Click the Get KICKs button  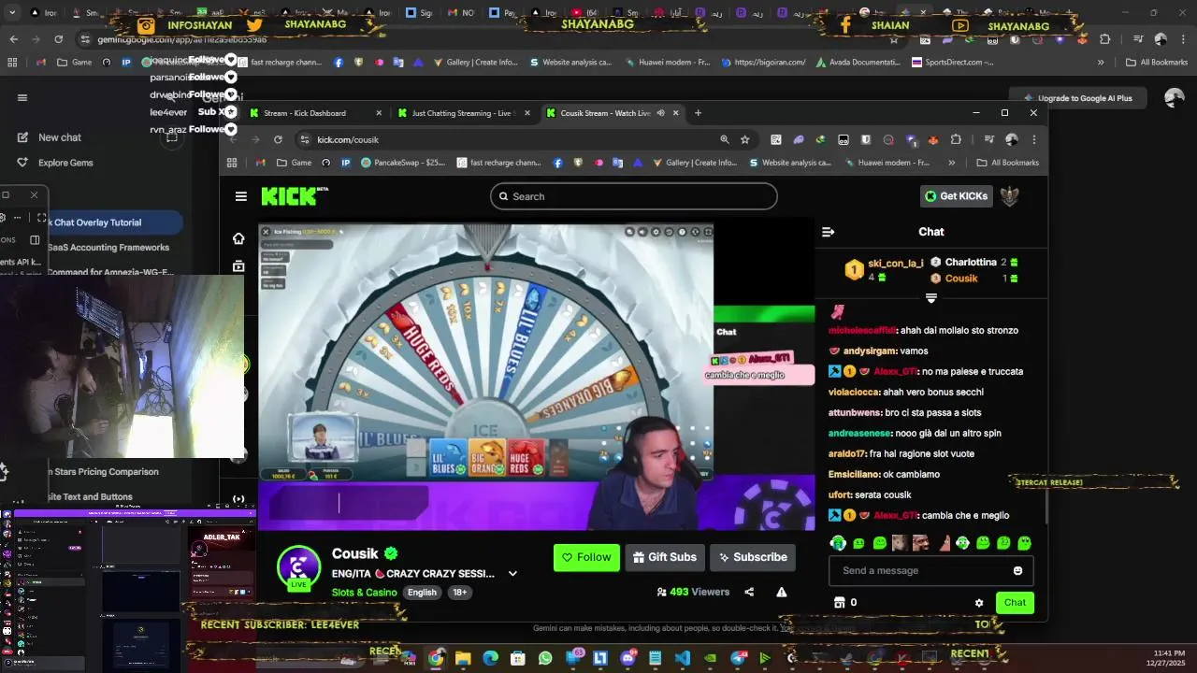[957, 196]
